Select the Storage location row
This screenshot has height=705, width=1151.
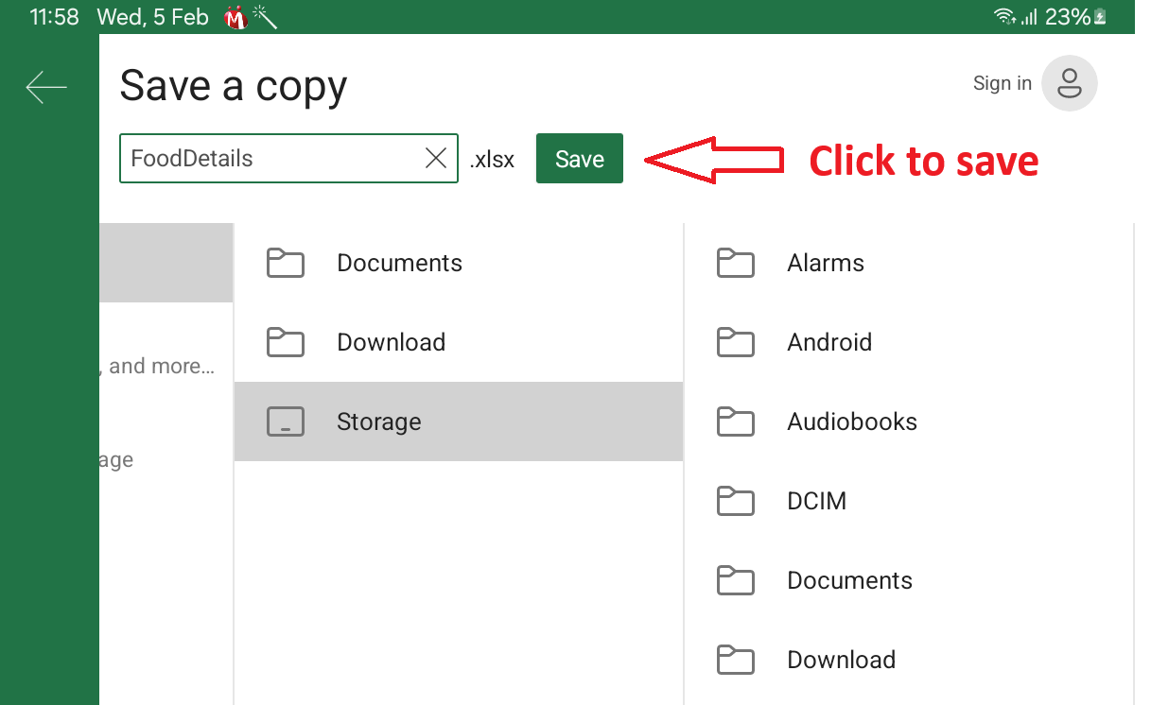tap(459, 421)
